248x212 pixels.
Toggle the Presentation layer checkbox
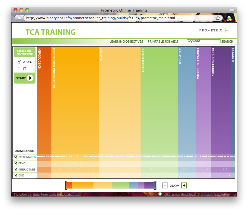(15, 157)
